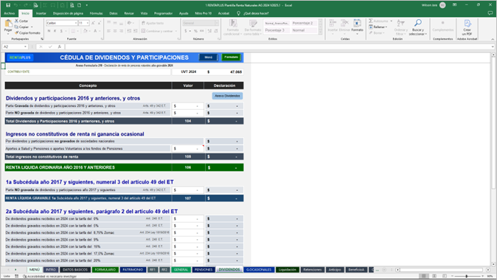Open Complementos add-ins
This screenshot has height=280, width=497.
click(442, 26)
